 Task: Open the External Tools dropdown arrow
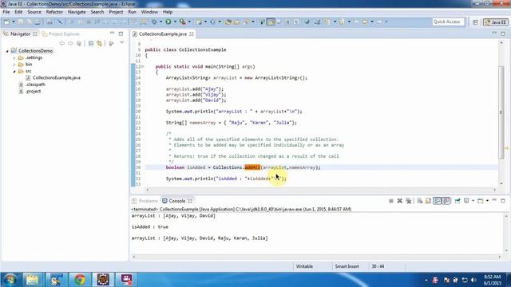pyautogui.click(x=189, y=22)
